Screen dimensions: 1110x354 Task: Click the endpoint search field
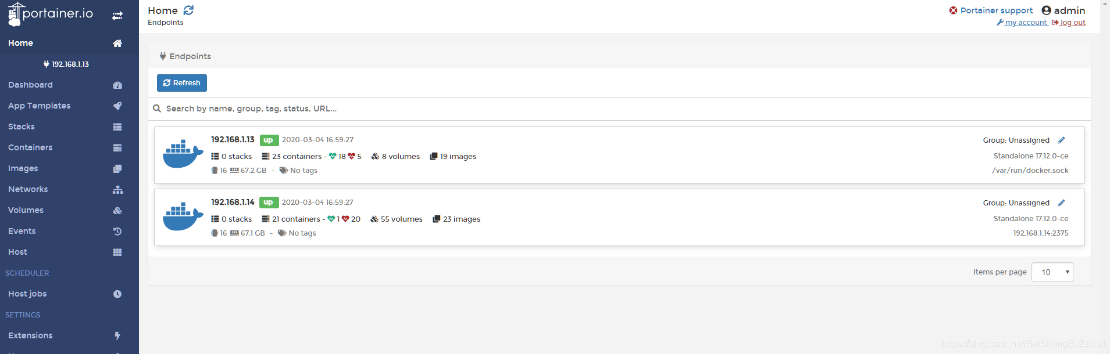tap(407, 109)
